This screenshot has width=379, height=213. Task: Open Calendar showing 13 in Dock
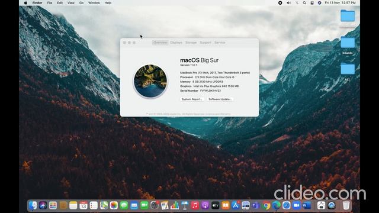[x=83, y=205]
